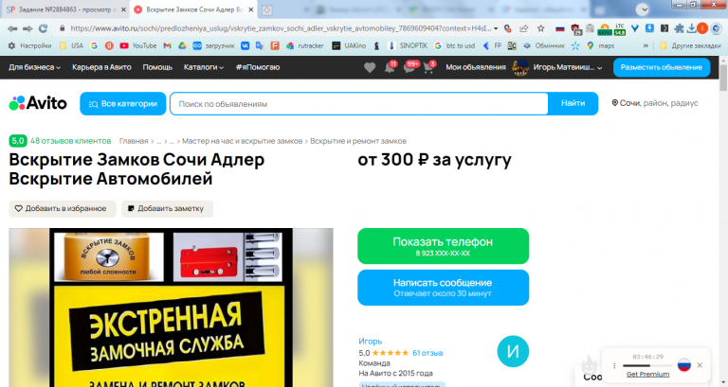Show more bookmarks with the » chevron
Viewport: 728px width, 387px height.
pyautogui.click(x=646, y=45)
